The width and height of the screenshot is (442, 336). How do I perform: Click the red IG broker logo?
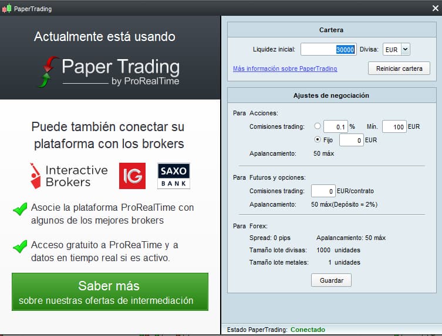coord(132,176)
